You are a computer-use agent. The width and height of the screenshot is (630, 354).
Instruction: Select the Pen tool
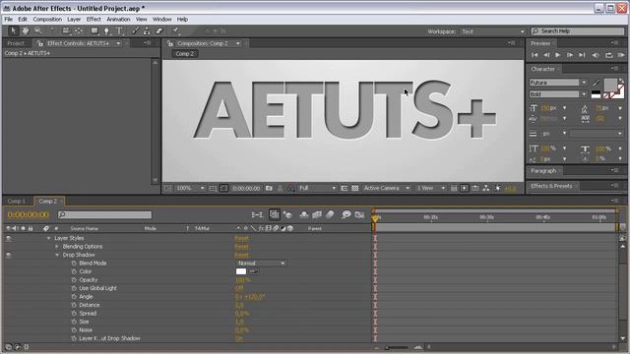click(106, 30)
